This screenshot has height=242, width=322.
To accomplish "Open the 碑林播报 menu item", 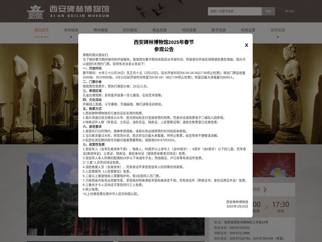I will point(101,30).
